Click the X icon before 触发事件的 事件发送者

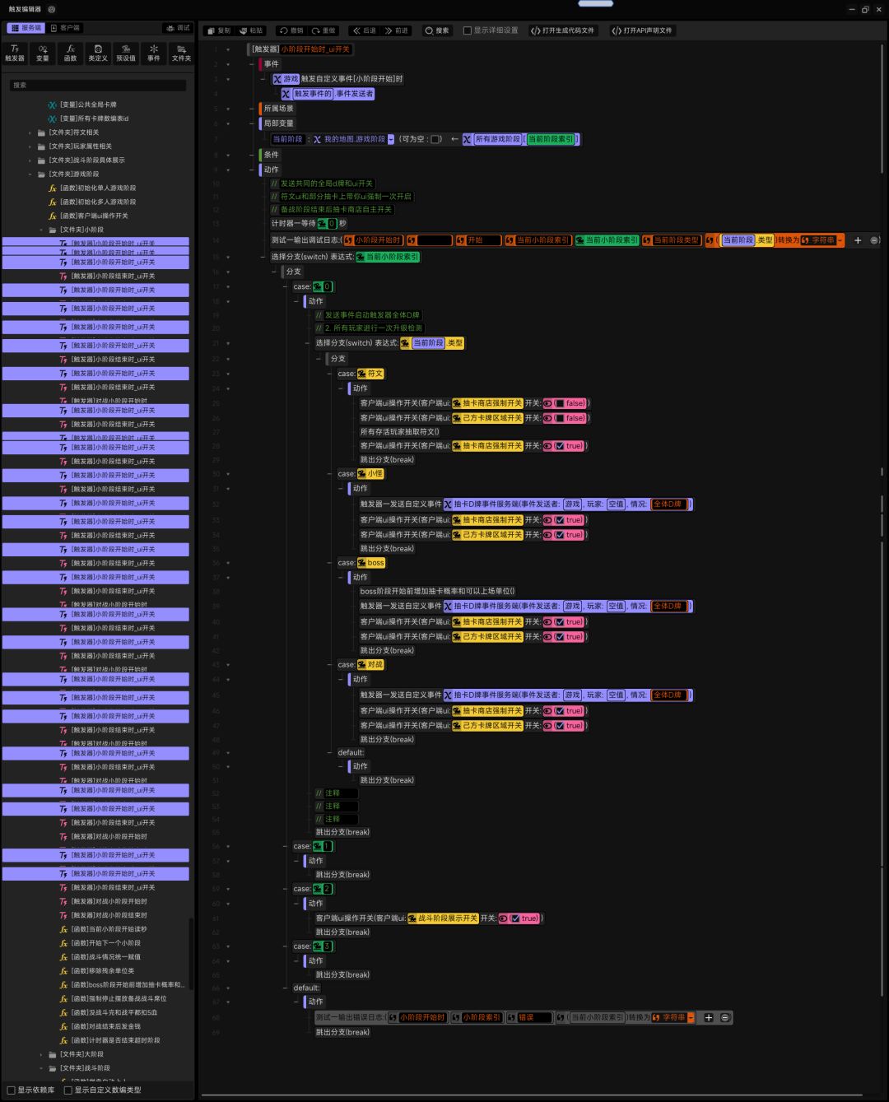point(286,94)
